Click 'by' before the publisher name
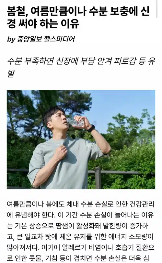Screen dimensions: 162x263 [11, 39]
